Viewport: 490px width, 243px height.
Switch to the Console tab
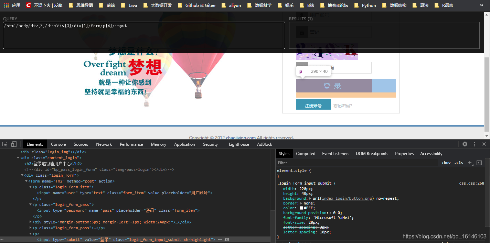[x=58, y=144]
